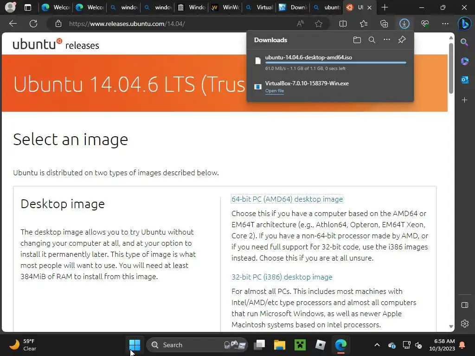Click the Downloads toolbar button
The image size is (475, 356).
[404, 24]
